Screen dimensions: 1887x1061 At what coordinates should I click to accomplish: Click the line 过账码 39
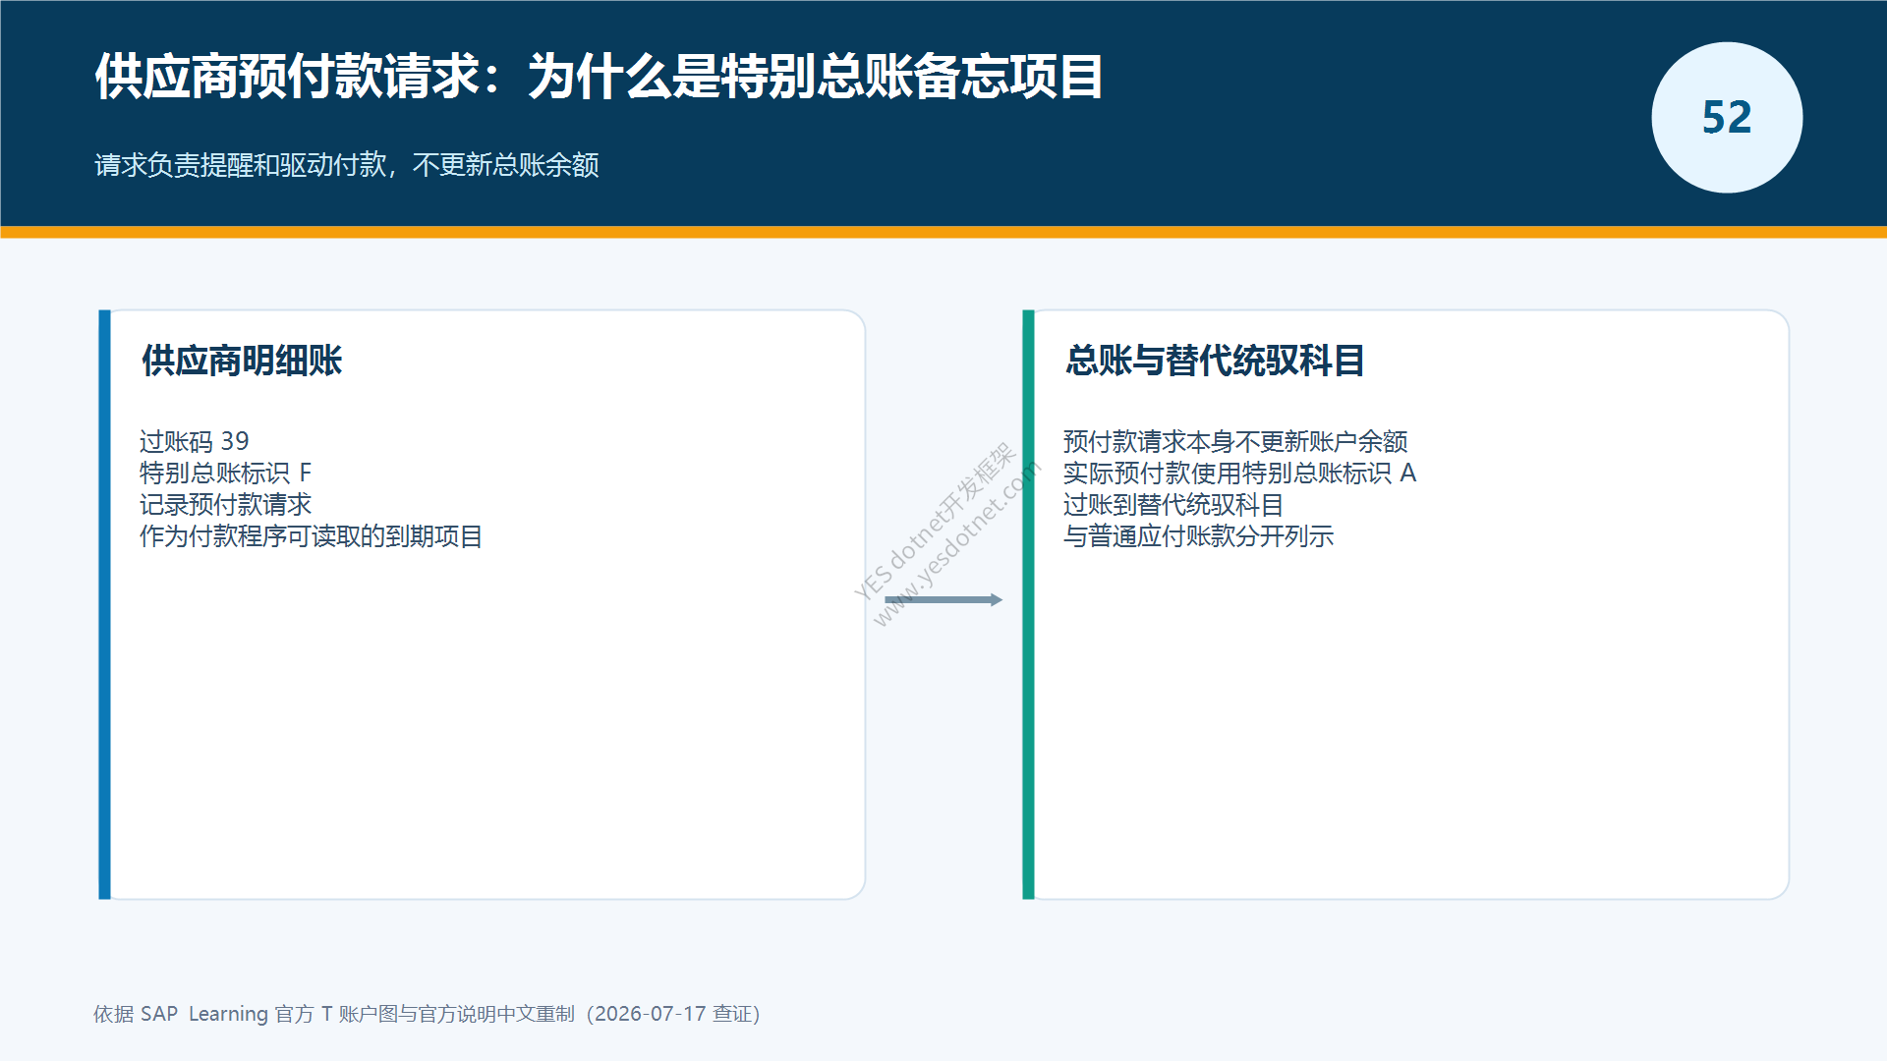tap(195, 441)
